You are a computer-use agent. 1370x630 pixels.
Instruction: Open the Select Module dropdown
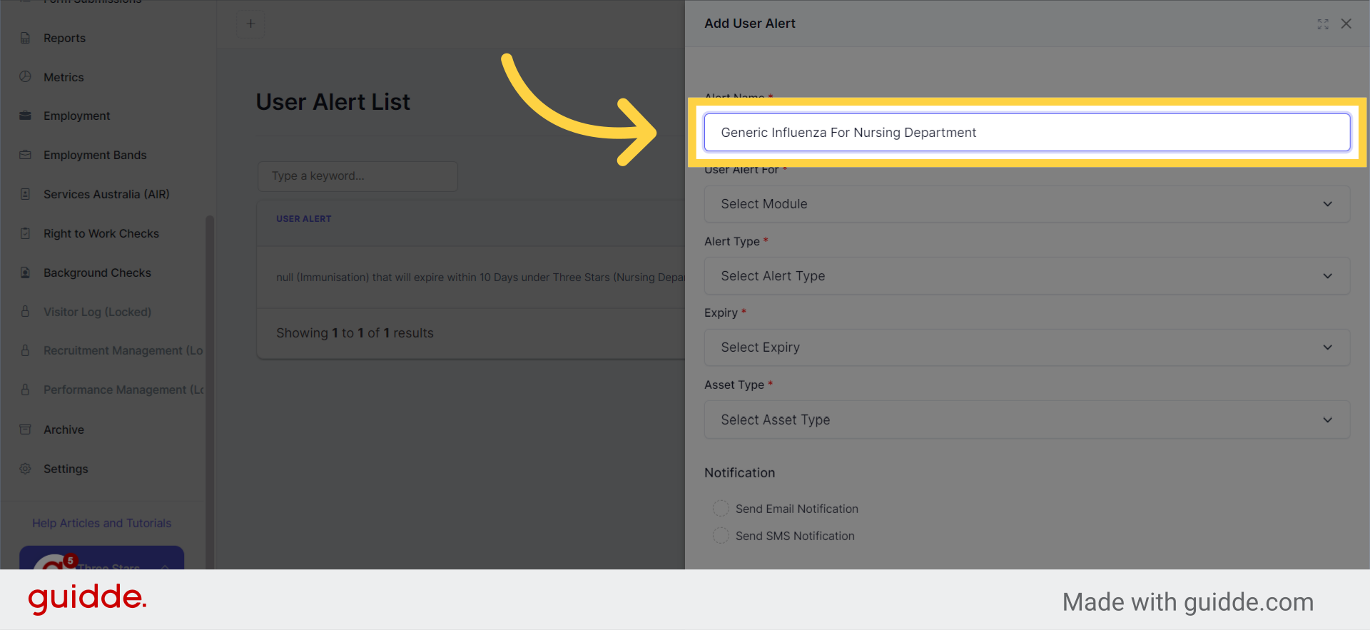click(1027, 204)
